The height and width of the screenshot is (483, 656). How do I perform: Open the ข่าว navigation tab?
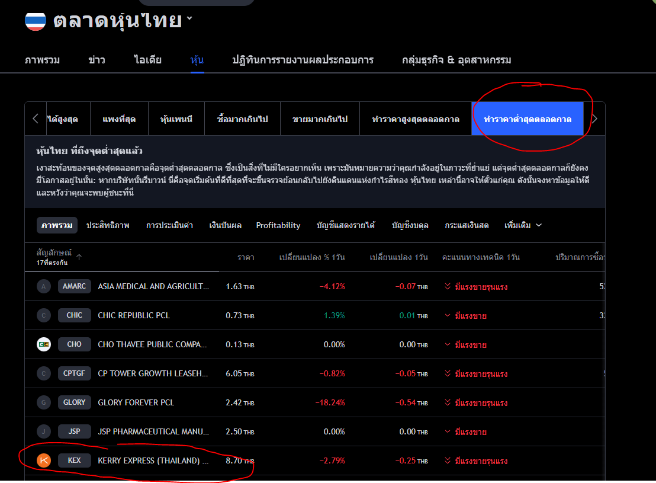(x=97, y=60)
